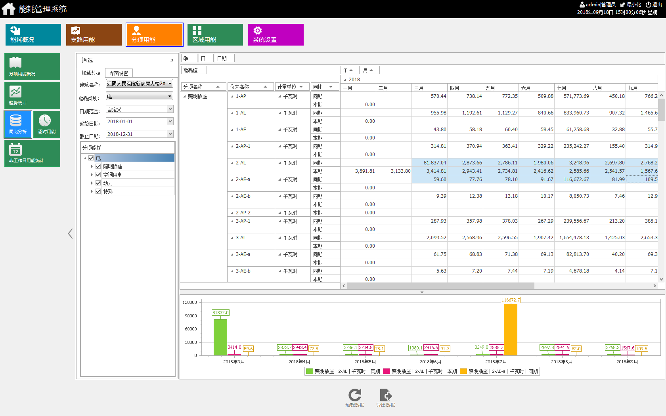This screenshot has height=416, width=666.
Task: Click the horizontal scrollbar under the data grid
Action: (440, 286)
